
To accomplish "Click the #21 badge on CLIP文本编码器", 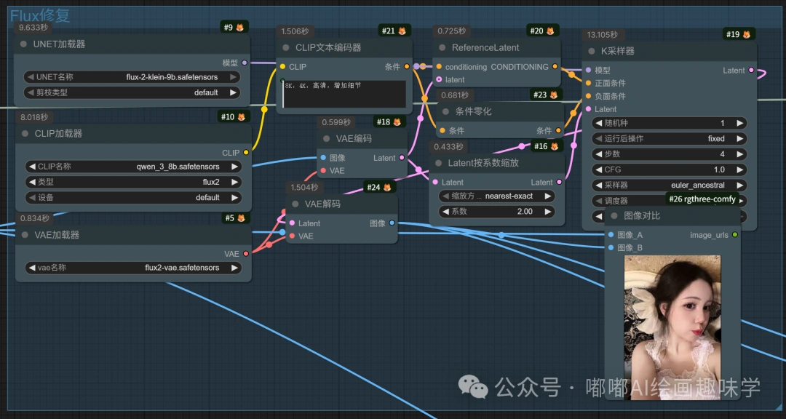I will click(x=394, y=31).
